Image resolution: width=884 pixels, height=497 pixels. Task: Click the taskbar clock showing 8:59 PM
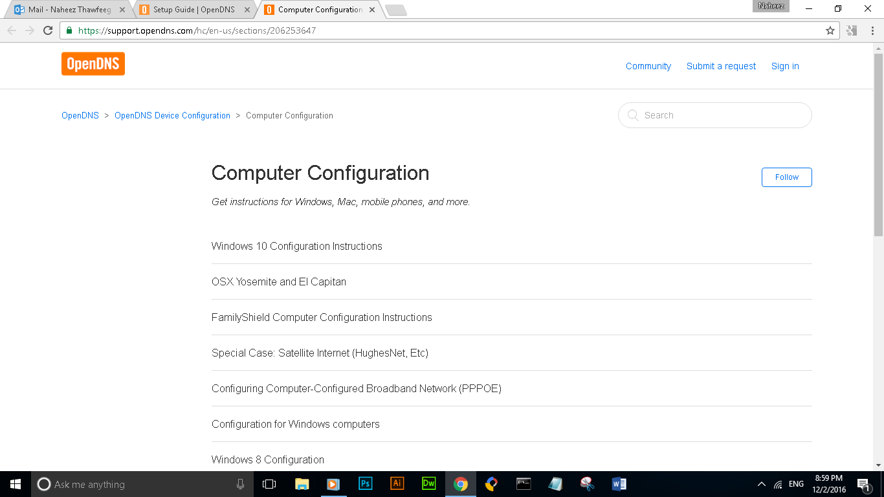pyautogui.click(x=828, y=484)
